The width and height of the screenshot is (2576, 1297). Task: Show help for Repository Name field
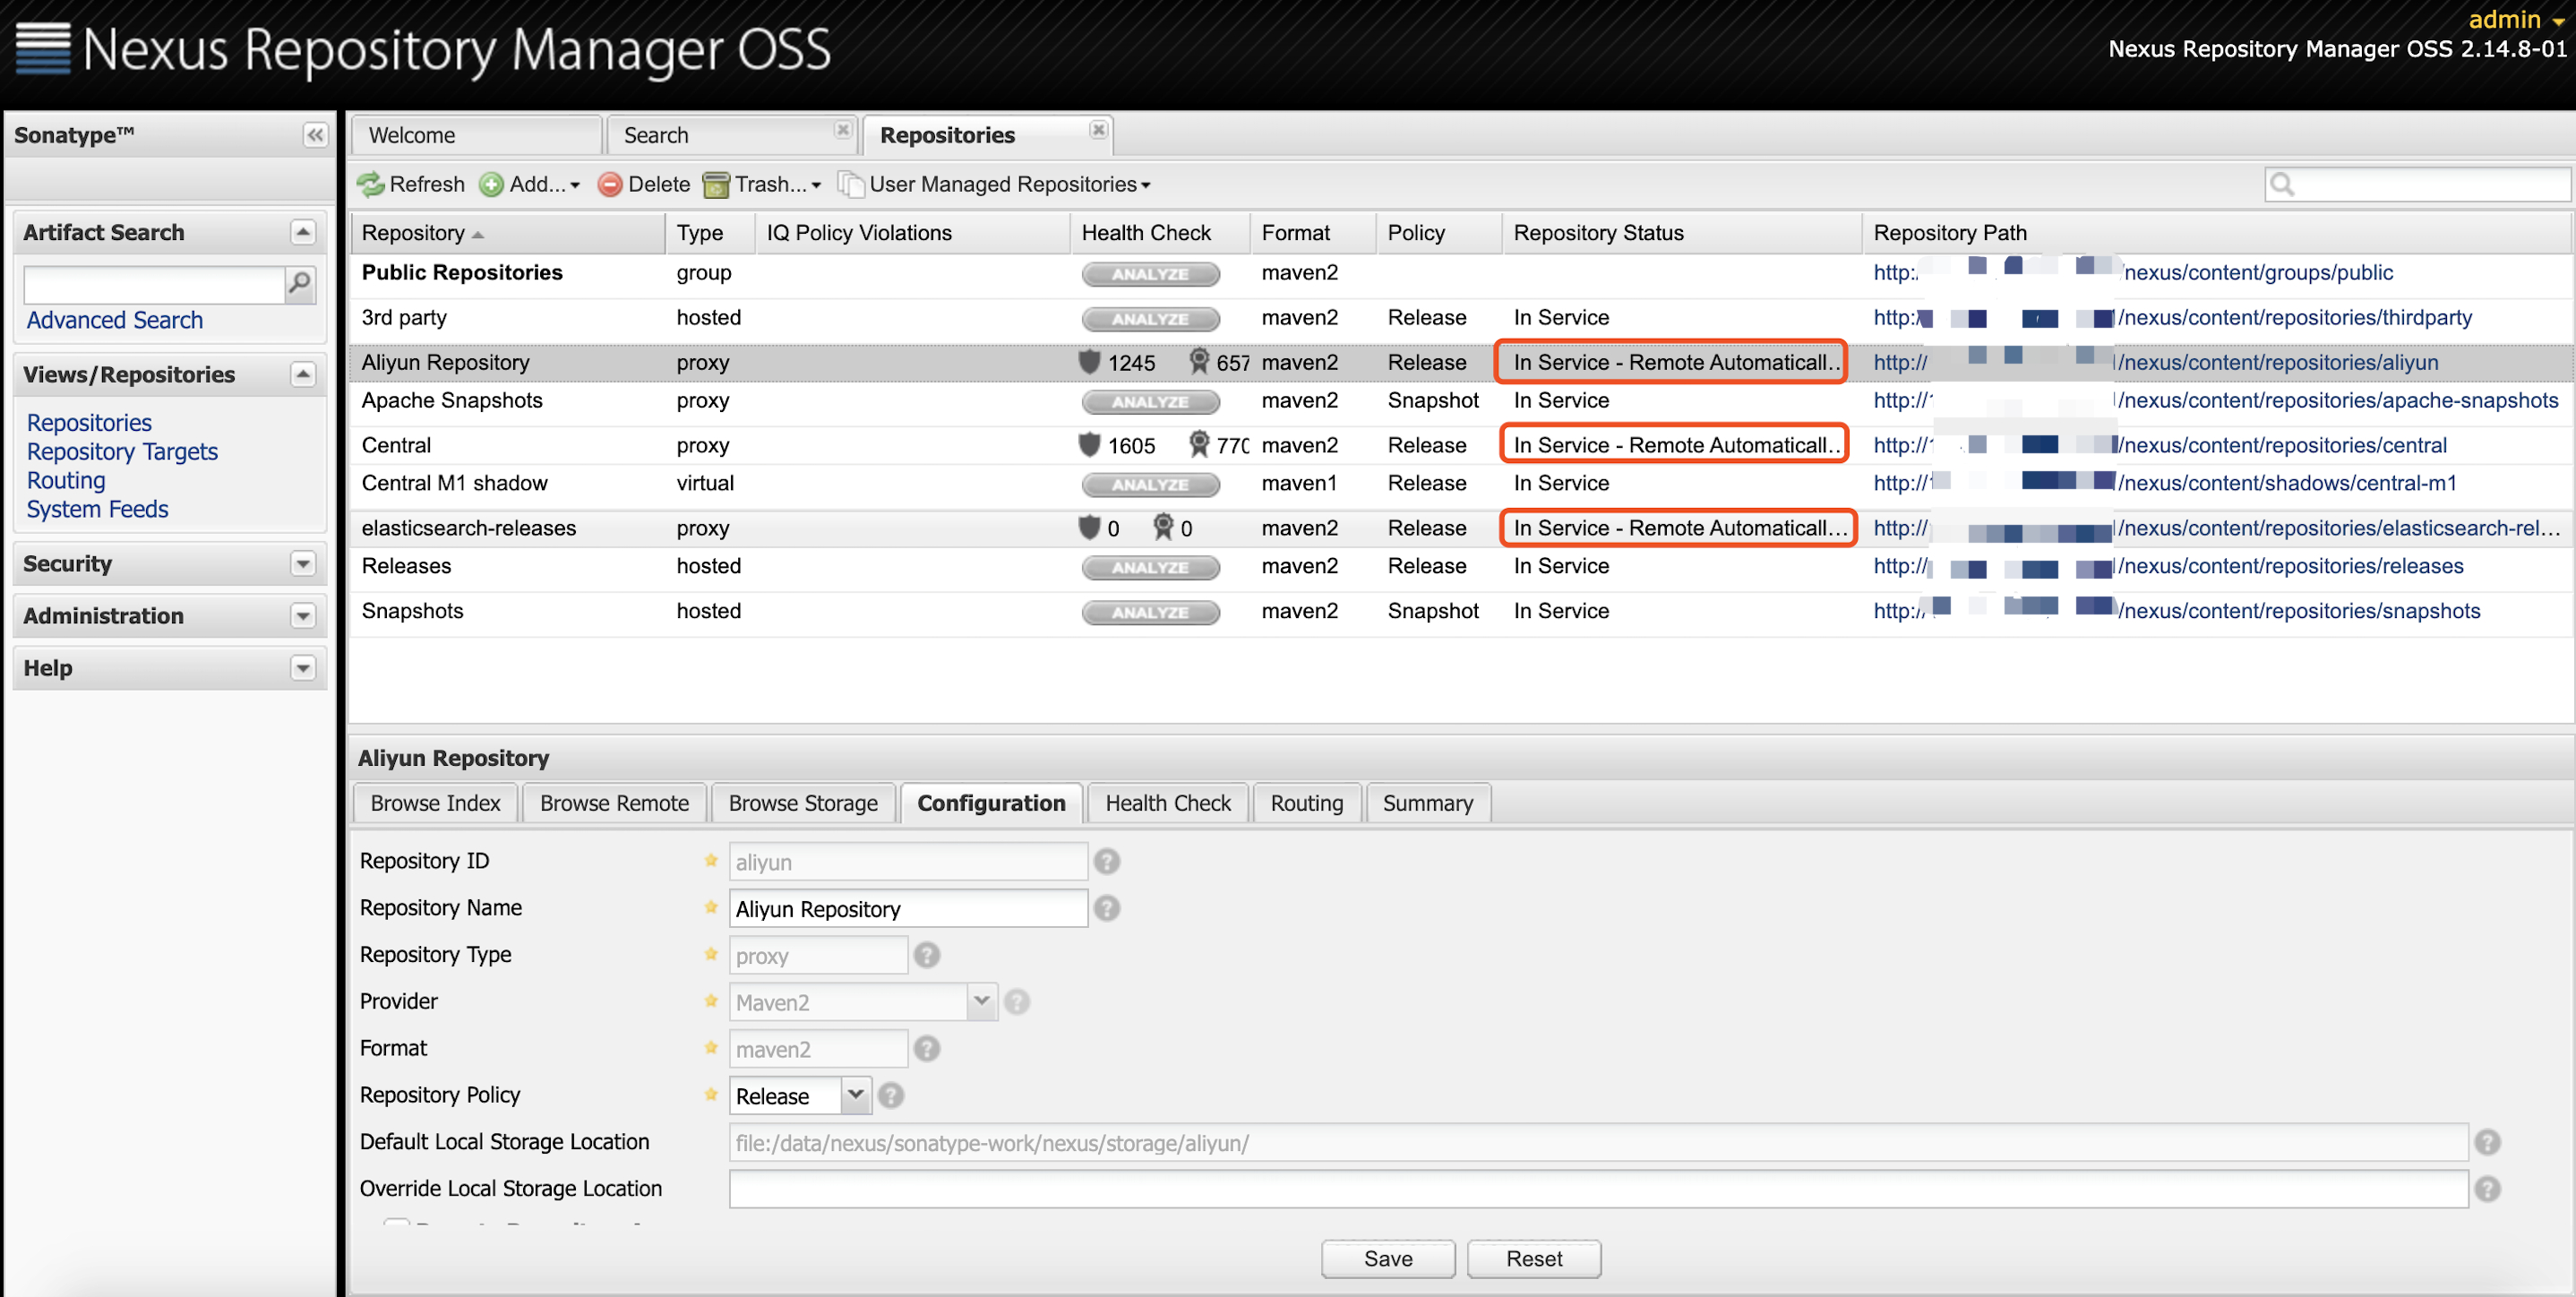[1107, 908]
